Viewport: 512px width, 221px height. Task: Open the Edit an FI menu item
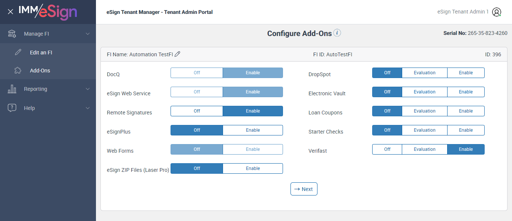pyautogui.click(x=41, y=53)
